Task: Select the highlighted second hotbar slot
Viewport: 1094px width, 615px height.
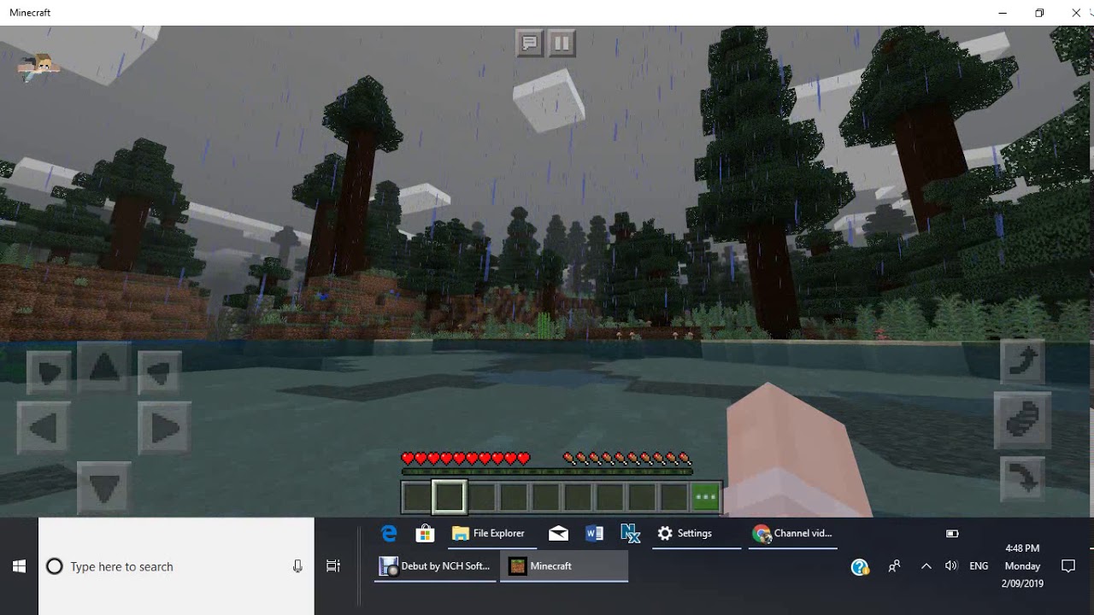Action: point(449,497)
